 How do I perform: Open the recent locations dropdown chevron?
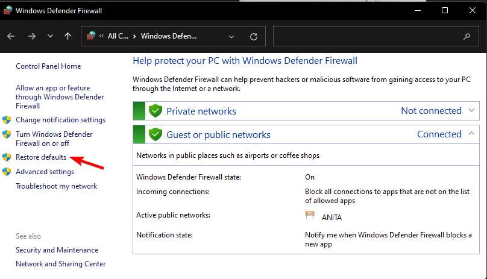click(50, 36)
